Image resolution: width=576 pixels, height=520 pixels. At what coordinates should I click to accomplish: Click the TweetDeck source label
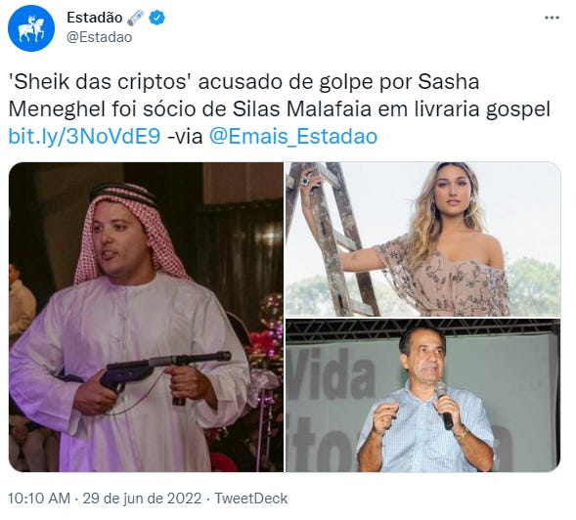click(x=251, y=498)
